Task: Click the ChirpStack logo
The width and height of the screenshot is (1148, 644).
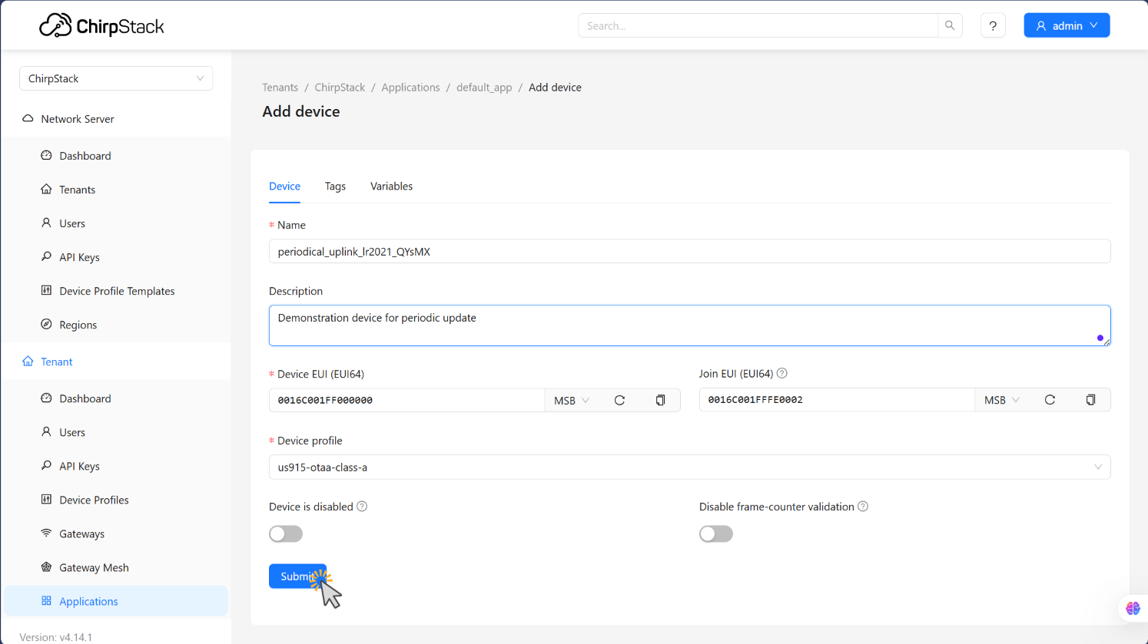Action: [x=101, y=26]
